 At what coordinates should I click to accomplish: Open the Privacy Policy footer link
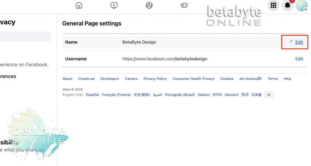(155, 79)
